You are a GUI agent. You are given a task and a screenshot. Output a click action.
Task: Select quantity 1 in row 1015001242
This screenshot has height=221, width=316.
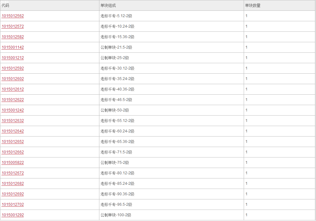[279, 110]
